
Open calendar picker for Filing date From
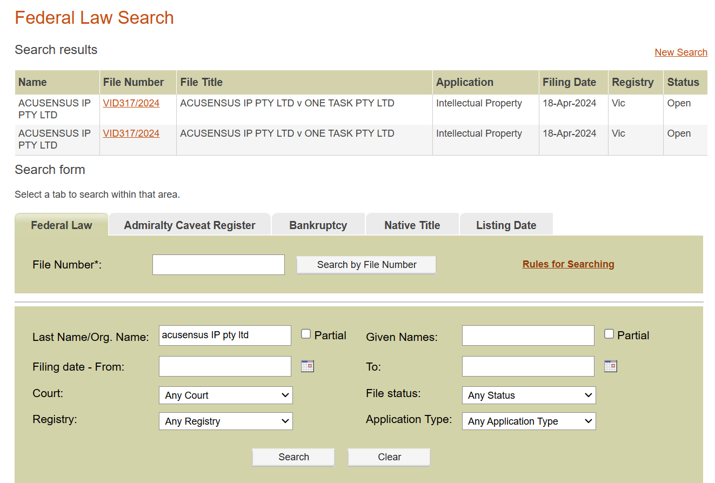pyautogui.click(x=307, y=366)
